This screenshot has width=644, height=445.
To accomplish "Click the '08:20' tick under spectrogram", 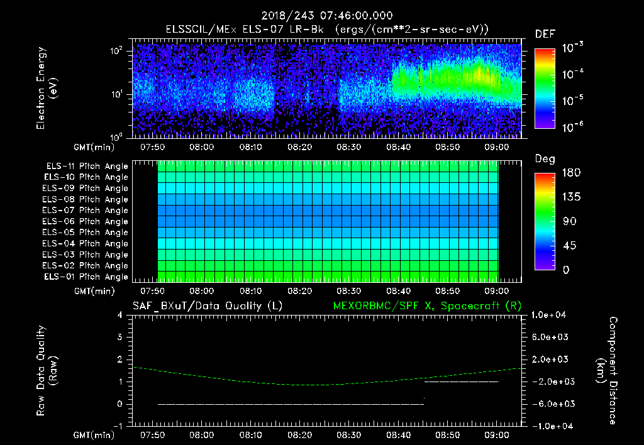I will click(300, 147).
